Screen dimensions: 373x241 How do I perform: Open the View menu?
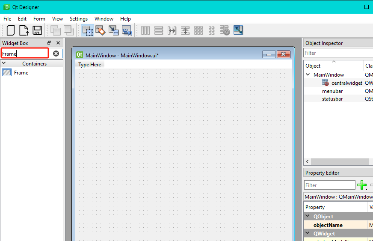click(x=58, y=19)
